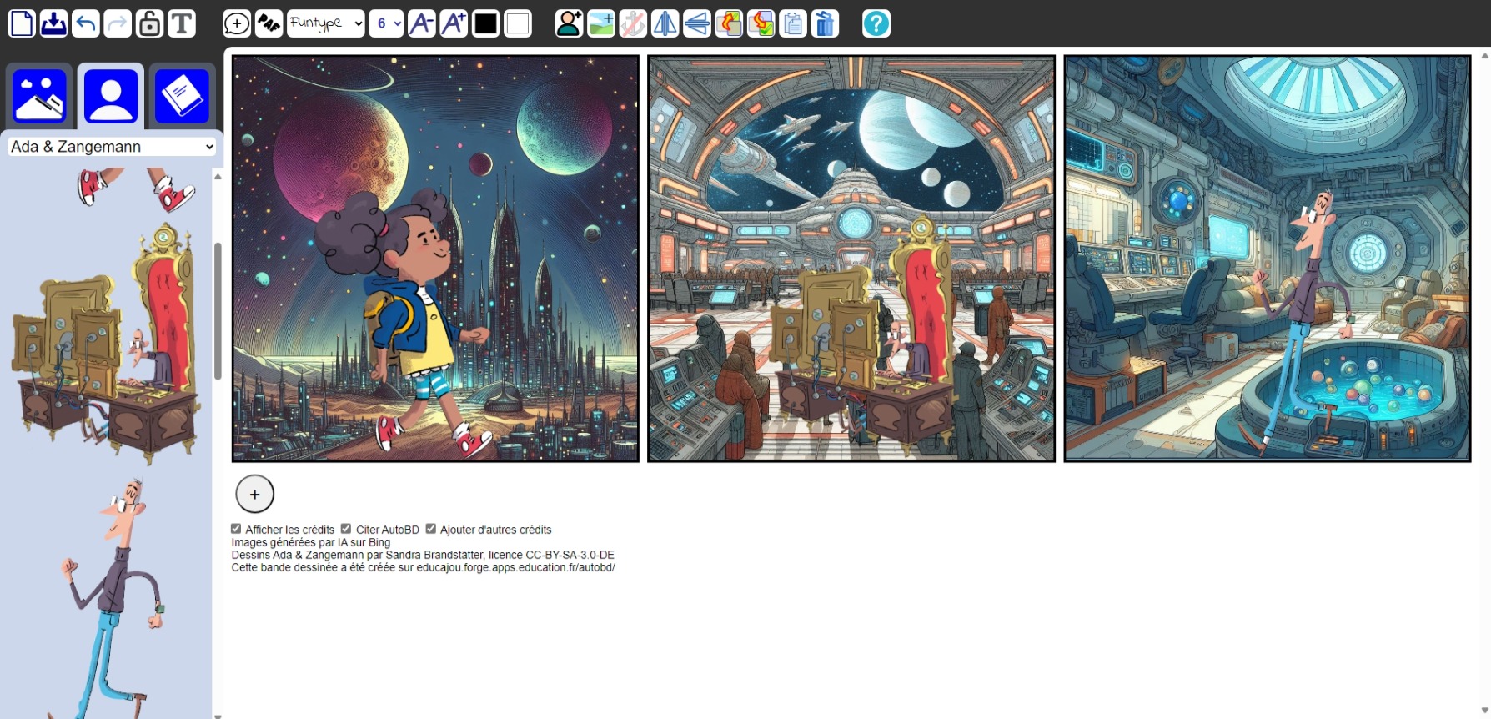
Task: Add a character with the toolbar icon
Action: coord(569,23)
